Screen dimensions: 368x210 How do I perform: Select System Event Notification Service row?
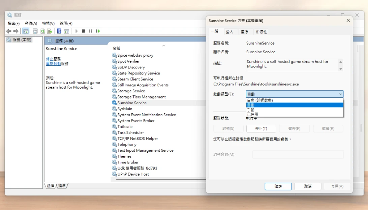[x=147, y=115]
